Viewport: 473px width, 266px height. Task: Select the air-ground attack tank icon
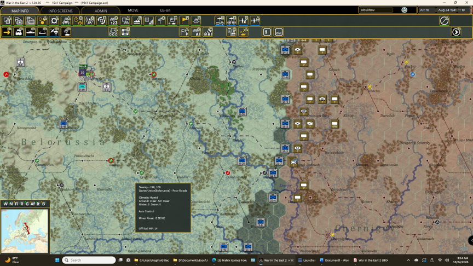tap(66, 32)
